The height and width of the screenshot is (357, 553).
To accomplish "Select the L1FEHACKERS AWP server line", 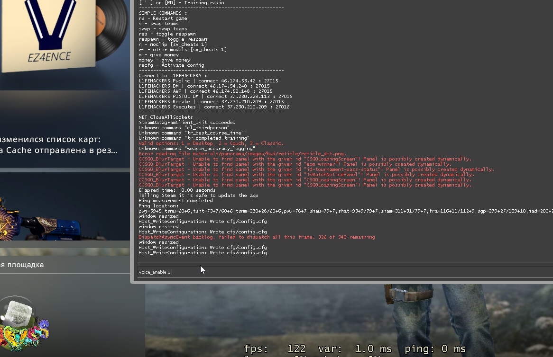I will click(x=205, y=91).
